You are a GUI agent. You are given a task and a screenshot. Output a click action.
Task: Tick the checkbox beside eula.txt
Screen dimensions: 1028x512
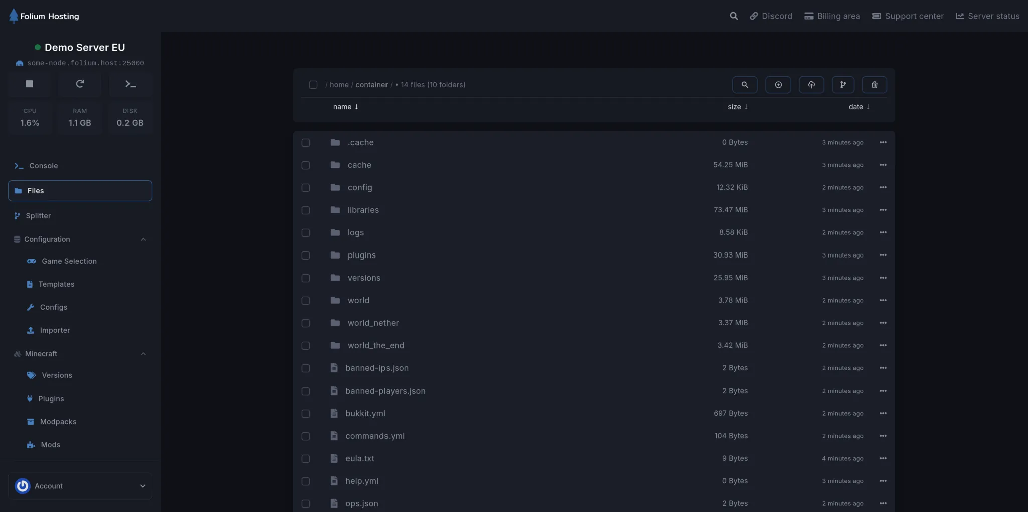306,459
